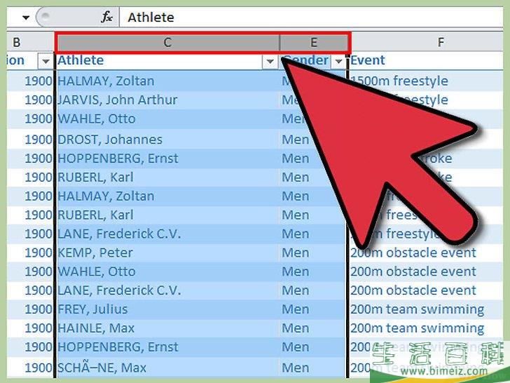Click the formula bar showing Athlete
This screenshot has height=383, width=510.
coord(311,18)
